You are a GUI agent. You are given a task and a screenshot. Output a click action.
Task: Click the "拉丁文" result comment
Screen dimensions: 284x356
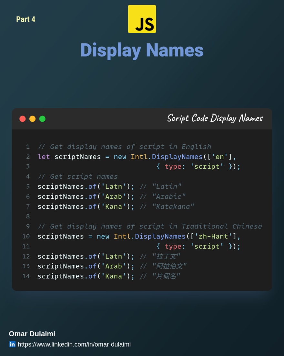(x=160, y=256)
